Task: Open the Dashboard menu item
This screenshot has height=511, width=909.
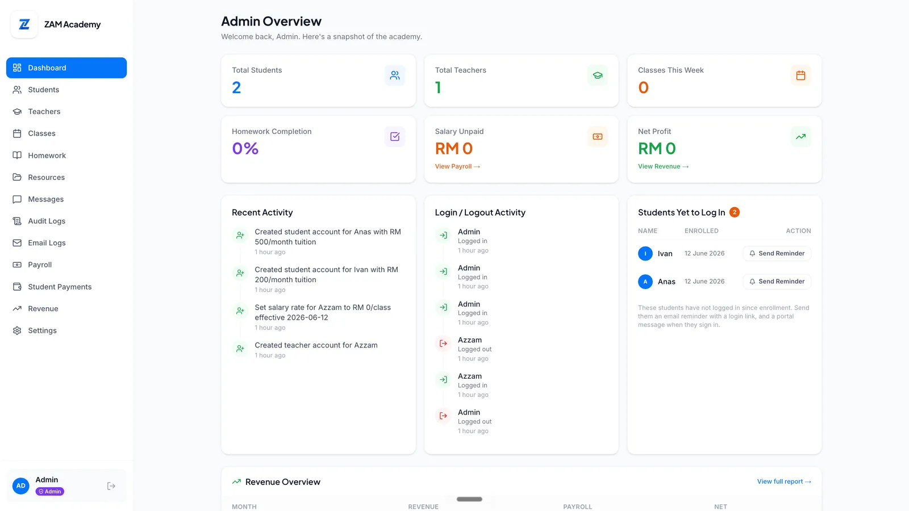Action: pos(66,68)
